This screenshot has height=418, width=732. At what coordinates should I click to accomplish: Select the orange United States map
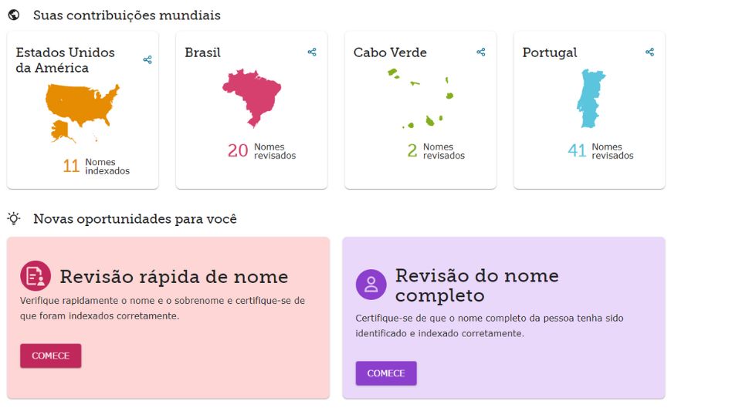point(83,113)
